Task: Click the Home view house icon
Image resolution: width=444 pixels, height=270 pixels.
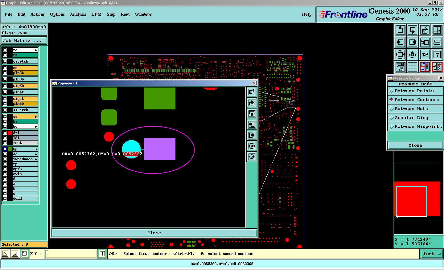Action: click(425, 30)
